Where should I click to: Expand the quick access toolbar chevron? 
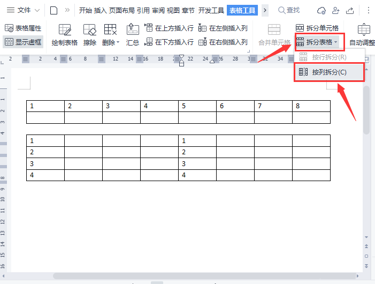point(67,10)
